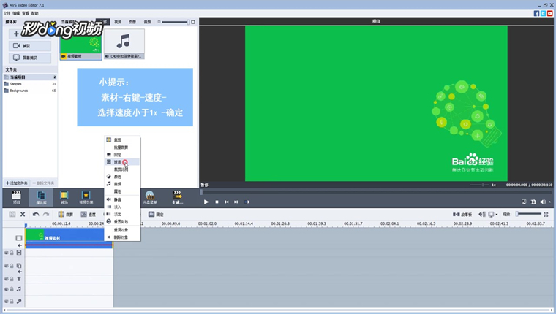
Task: Click the 速度 speed timeline tool
Action: pos(89,214)
